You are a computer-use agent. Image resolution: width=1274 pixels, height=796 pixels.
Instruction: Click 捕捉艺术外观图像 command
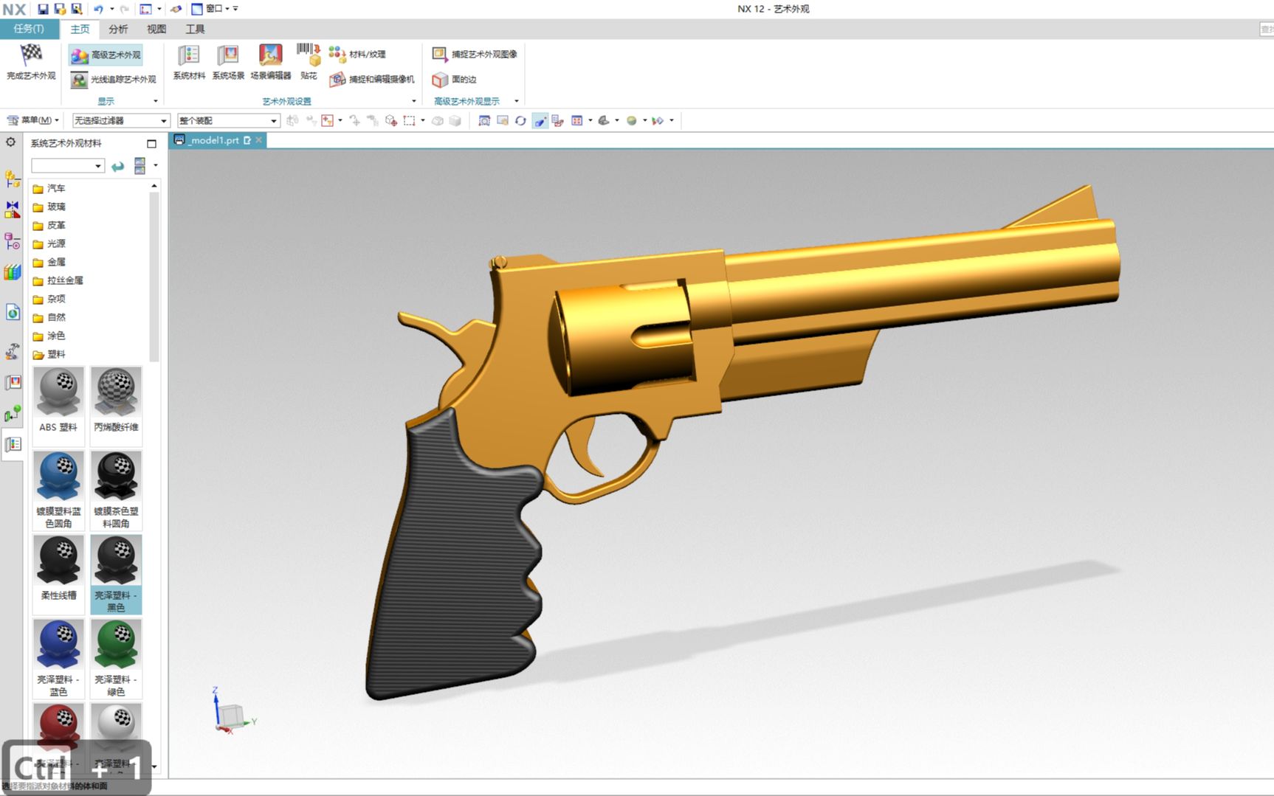(x=475, y=54)
